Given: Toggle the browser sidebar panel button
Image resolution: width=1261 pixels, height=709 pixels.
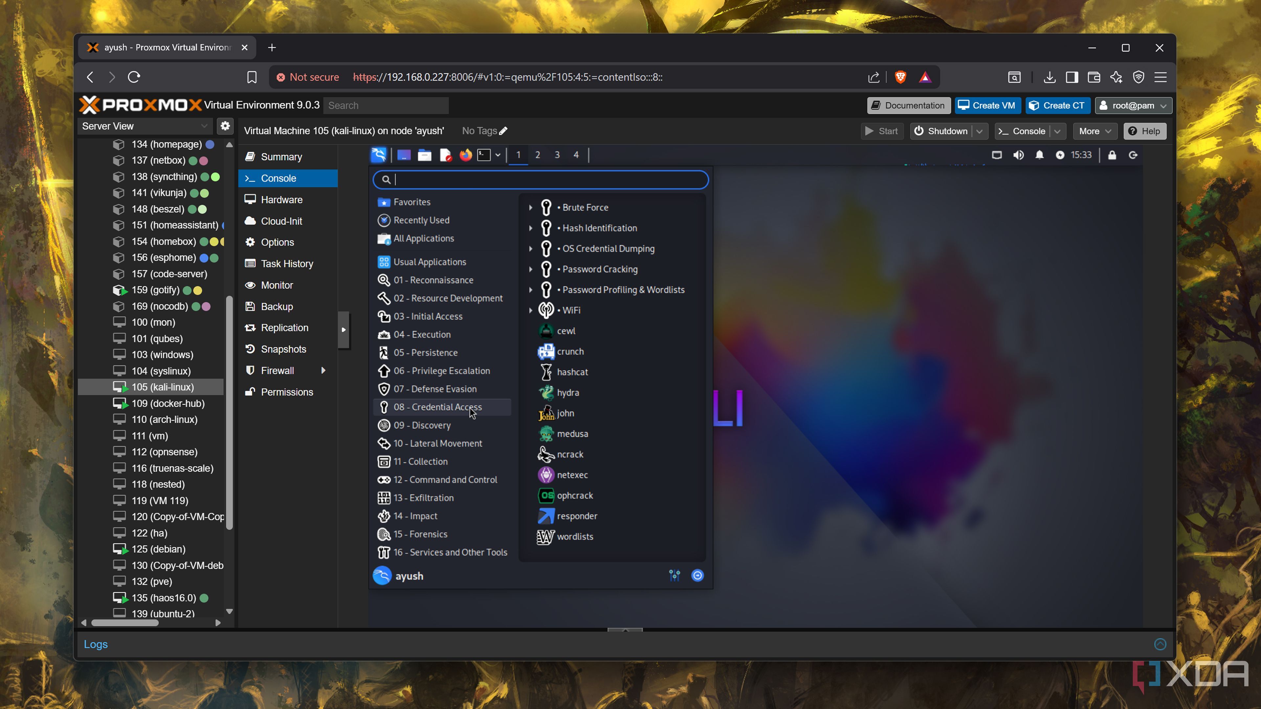Looking at the screenshot, I should coord(1072,77).
